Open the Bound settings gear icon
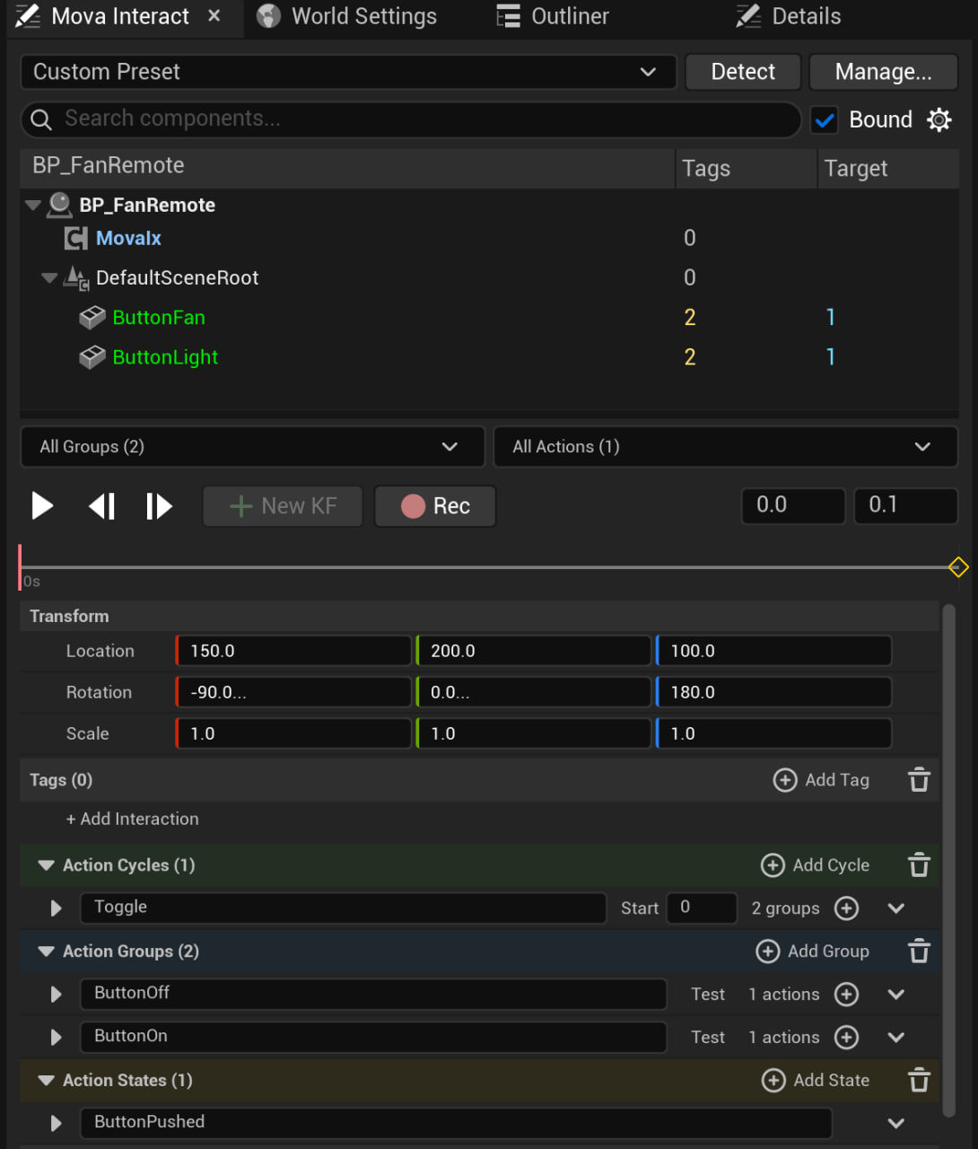The height and width of the screenshot is (1149, 978). click(939, 119)
